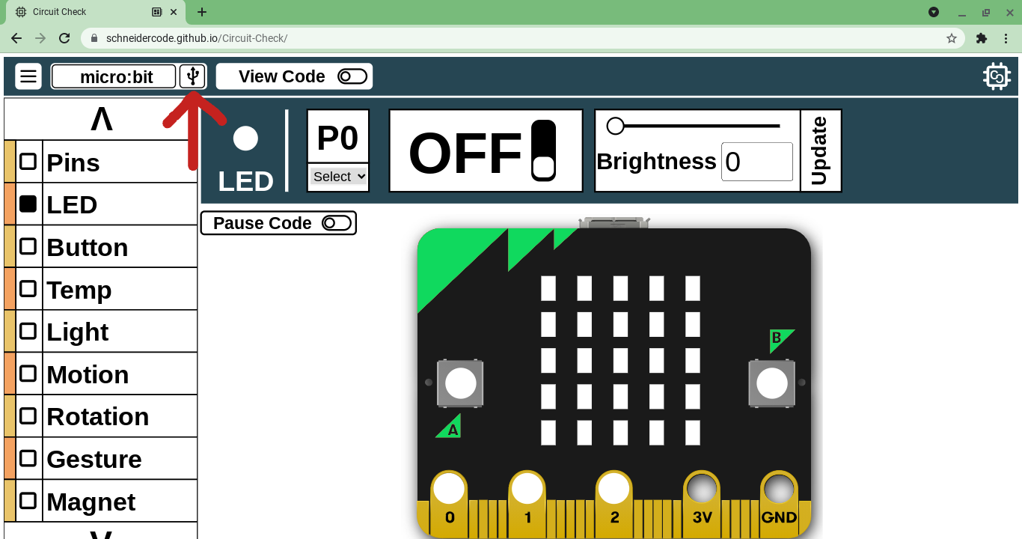
Task: Open the Chrome three-dot menu
Action: pyautogui.click(x=1006, y=37)
